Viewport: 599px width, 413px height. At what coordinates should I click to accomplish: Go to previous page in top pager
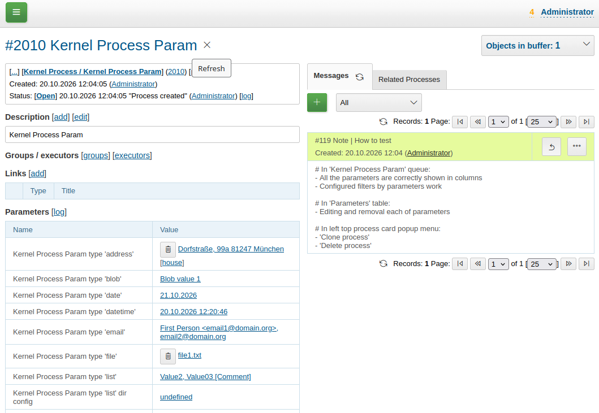pyautogui.click(x=477, y=122)
